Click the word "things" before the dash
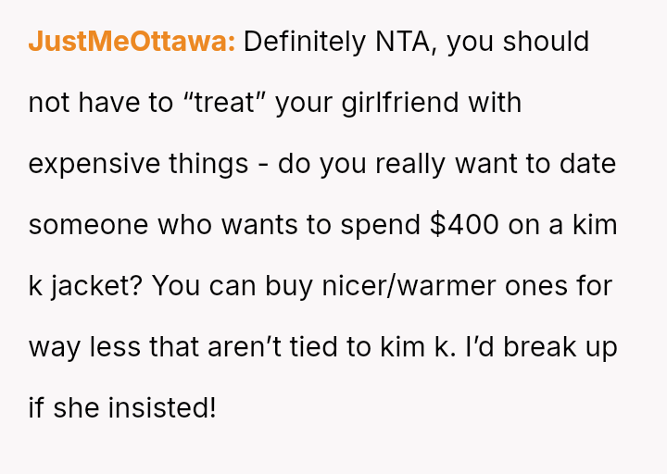The image size is (667, 474). 208,164
